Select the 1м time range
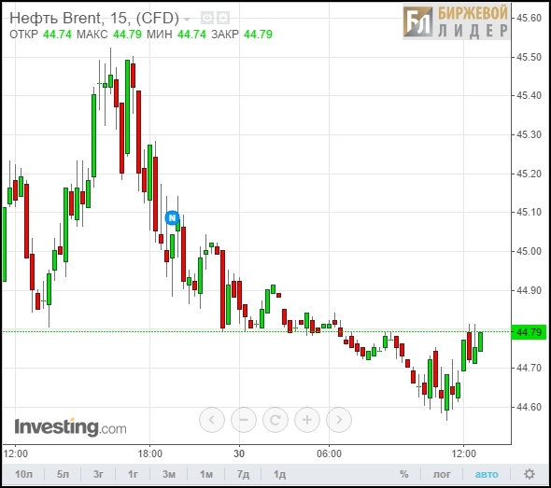The image size is (551, 488). click(x=206, y=474)
